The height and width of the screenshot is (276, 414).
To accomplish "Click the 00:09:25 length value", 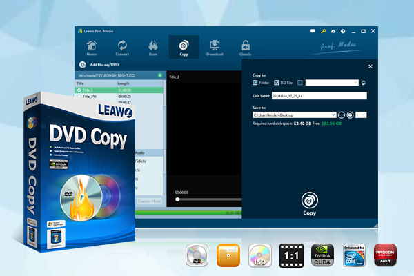I will click(125, 97).
